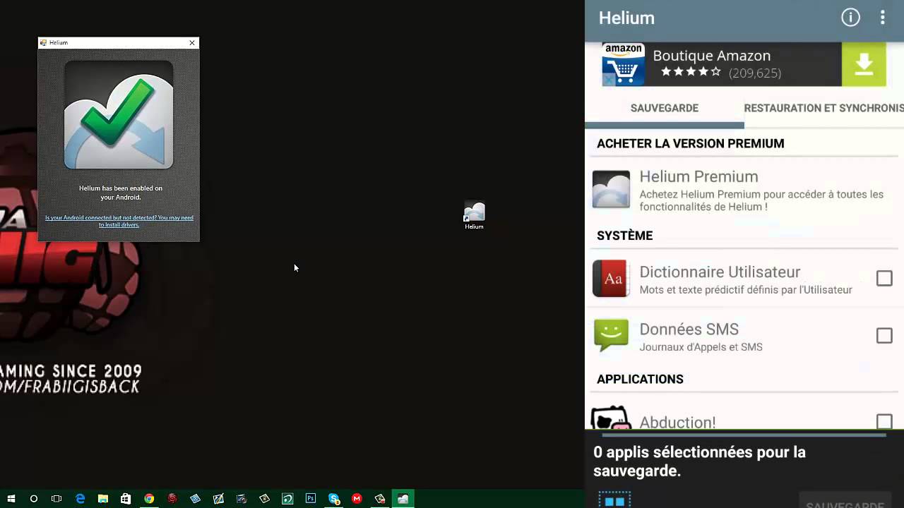Open the Helium info icon
The width and height of the screenshot is (904, 508).
pyautogui.click(x=850, y=18)
